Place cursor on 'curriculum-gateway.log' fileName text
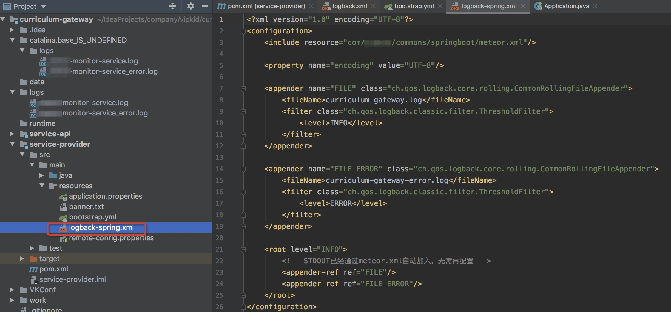Image resolution: width=671 pixels, height=312 pixels. (x=374, y=100)
